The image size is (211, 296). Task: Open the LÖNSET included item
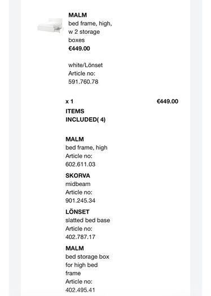77,212
